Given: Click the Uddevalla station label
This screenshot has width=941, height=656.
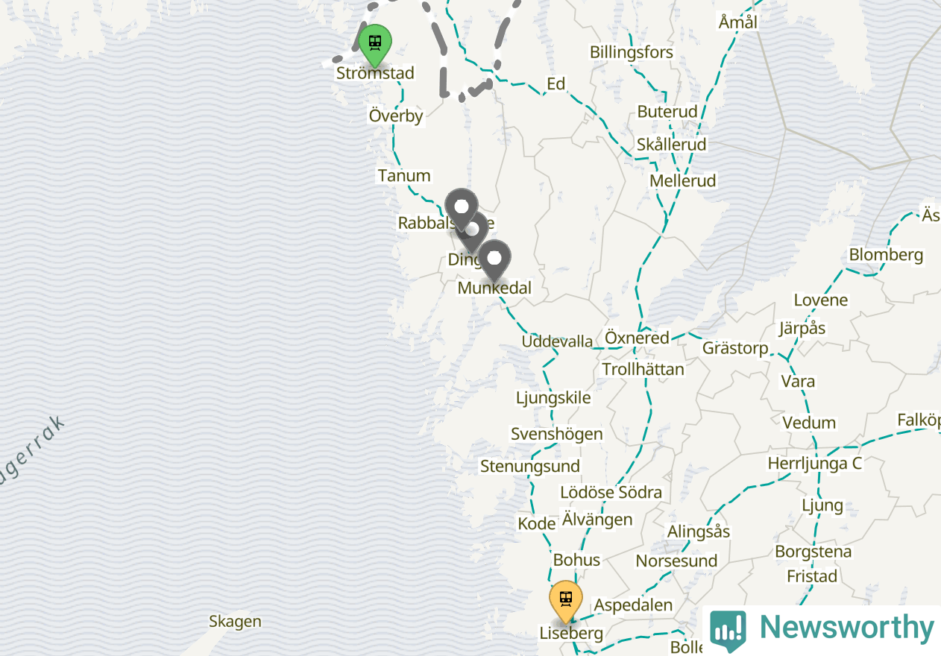Looking at the screenshot, I should point(558,341).
